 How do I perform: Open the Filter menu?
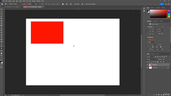(24, 1)
